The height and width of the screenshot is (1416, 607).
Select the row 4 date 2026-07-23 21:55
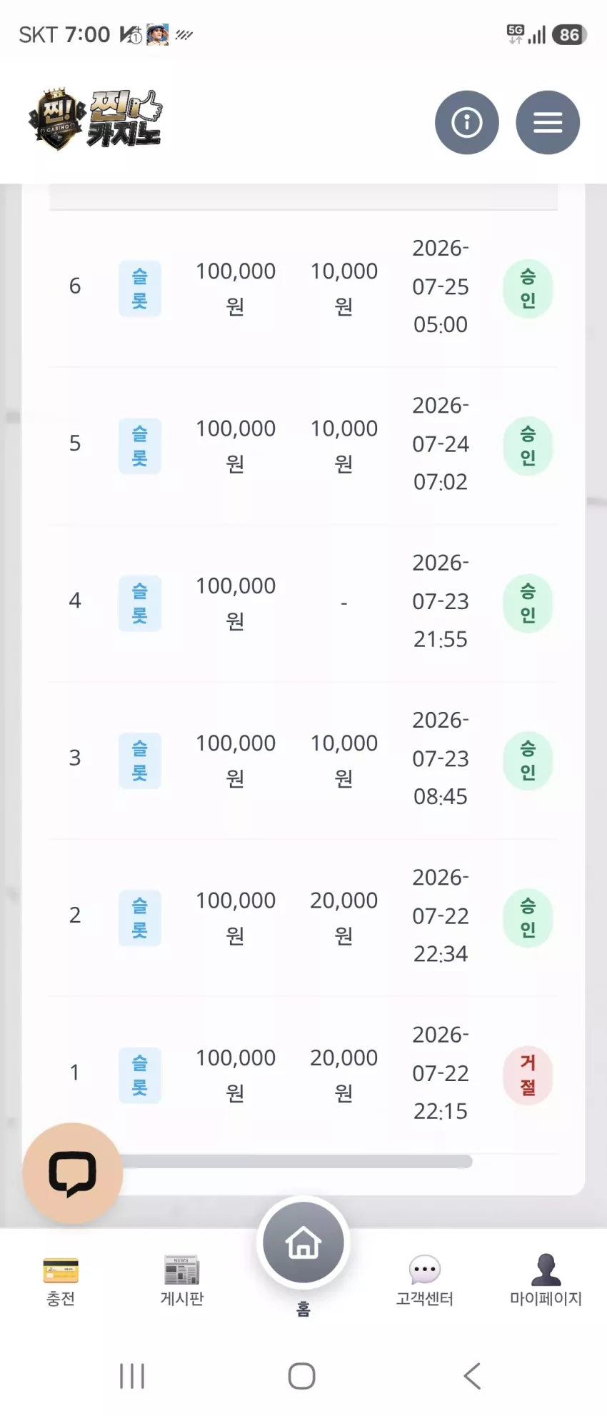pyautogui.click(x=441, y=601)
